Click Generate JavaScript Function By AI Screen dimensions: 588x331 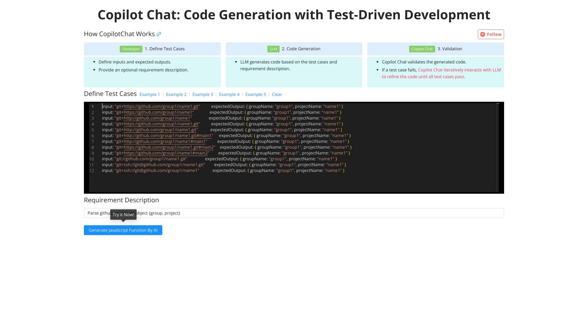(123, 230)
